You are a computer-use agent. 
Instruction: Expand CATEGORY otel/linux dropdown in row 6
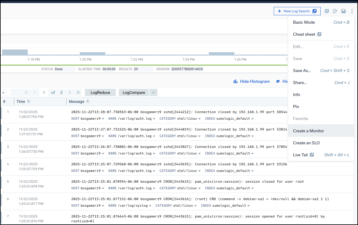coord(195,206)
